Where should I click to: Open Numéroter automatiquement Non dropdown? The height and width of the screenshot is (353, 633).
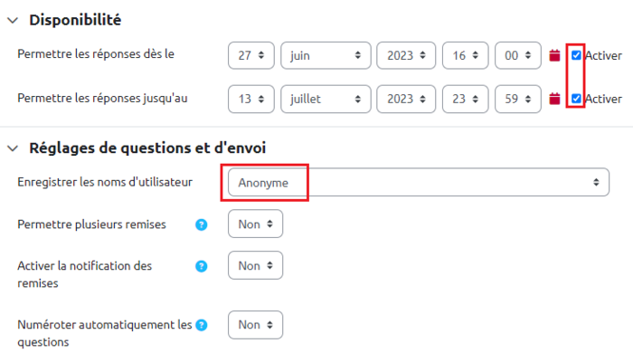pyautogui.click(x=256, y=325)
